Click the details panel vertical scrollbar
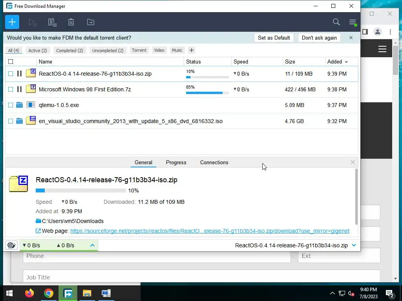 356,196
